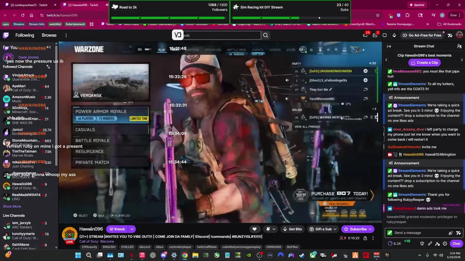
Task: Click the Create a Clip button
Action: tap(424, 63)
